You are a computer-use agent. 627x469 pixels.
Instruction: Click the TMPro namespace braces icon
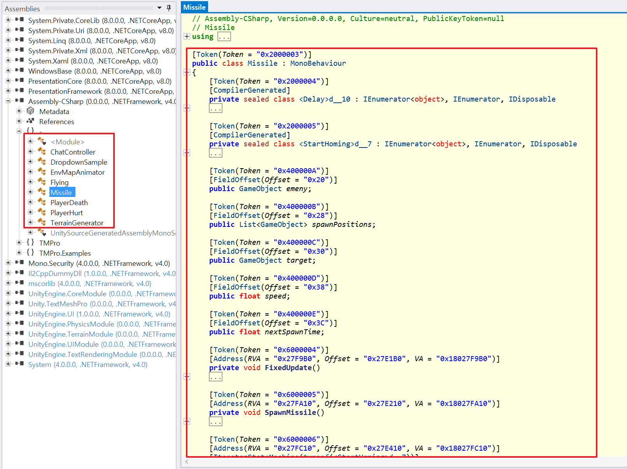[30, 243]
